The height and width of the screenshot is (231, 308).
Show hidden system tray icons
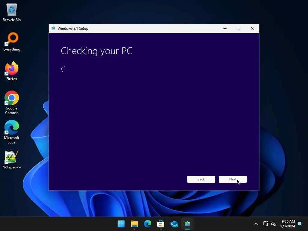coord(256,224)
